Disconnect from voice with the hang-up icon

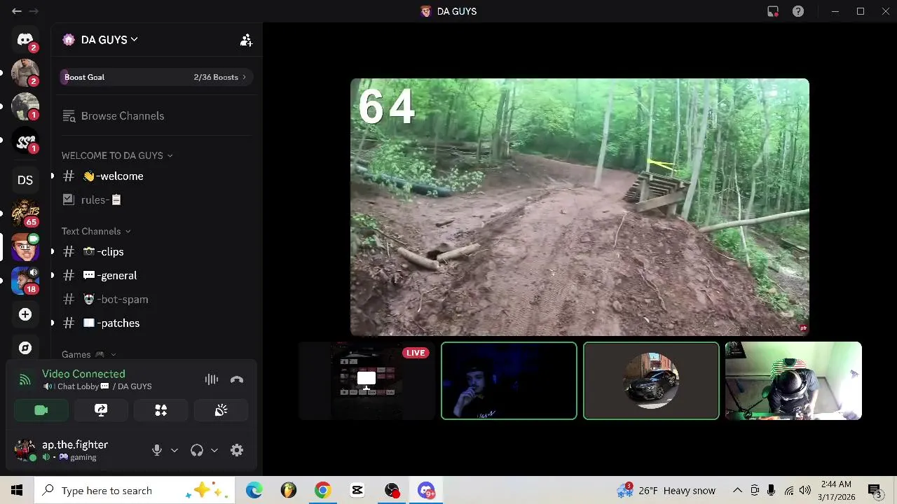click(237, 379)
